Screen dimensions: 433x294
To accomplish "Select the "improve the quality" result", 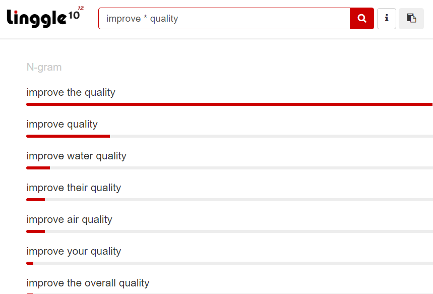I will click(71, 92).
